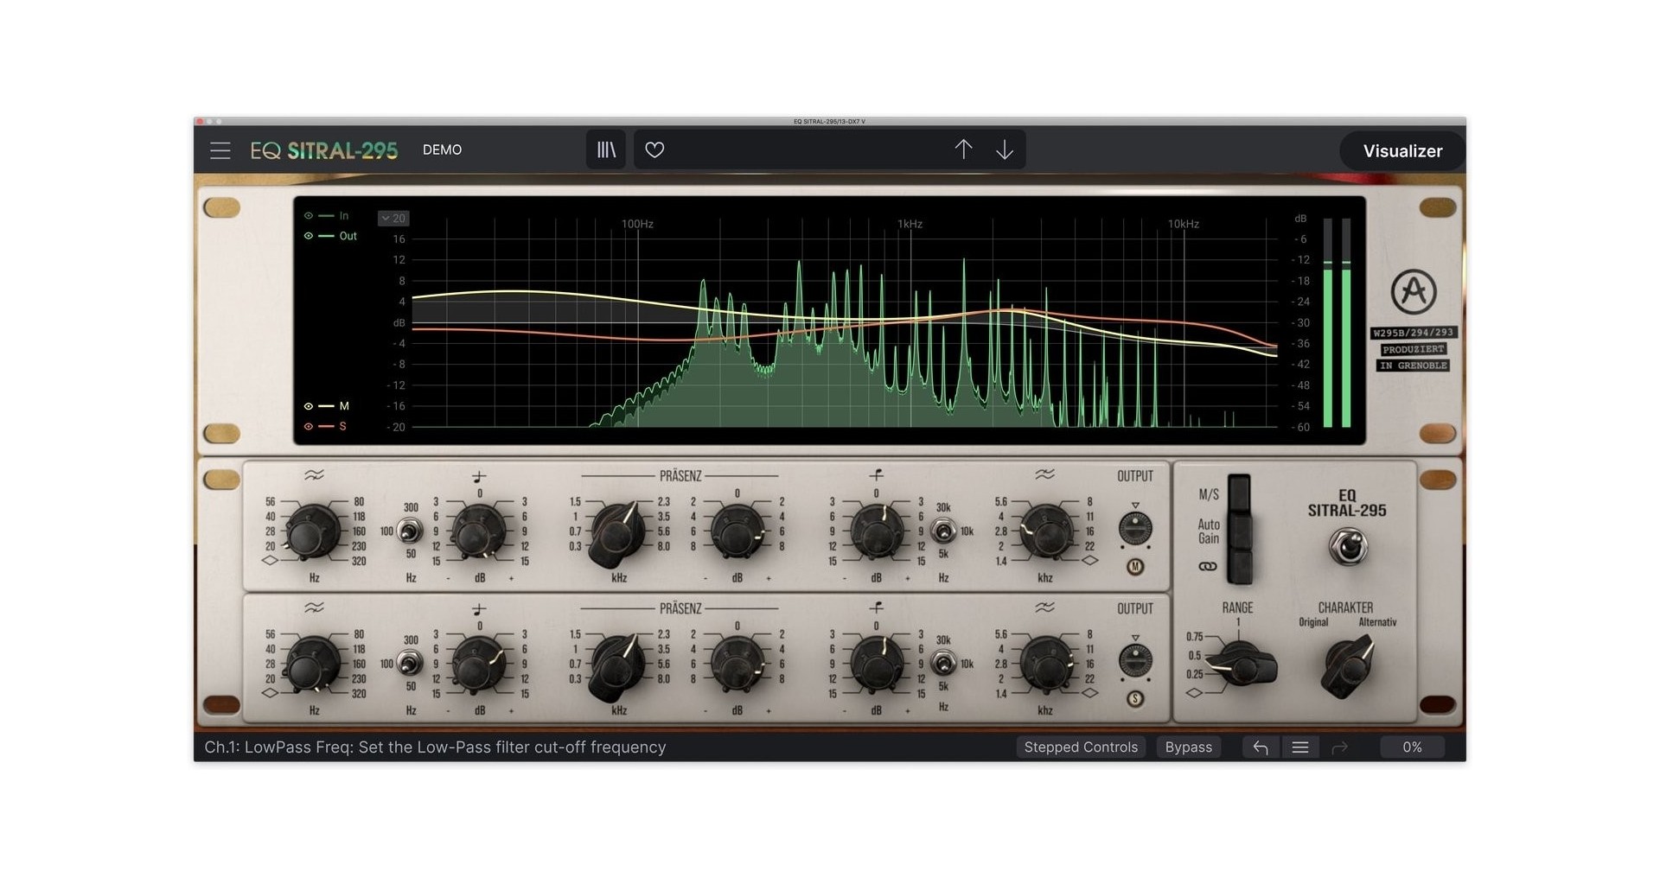Click the RANGE knob
This screenshot has height=884, width=1660.
tap(1242, 665)
